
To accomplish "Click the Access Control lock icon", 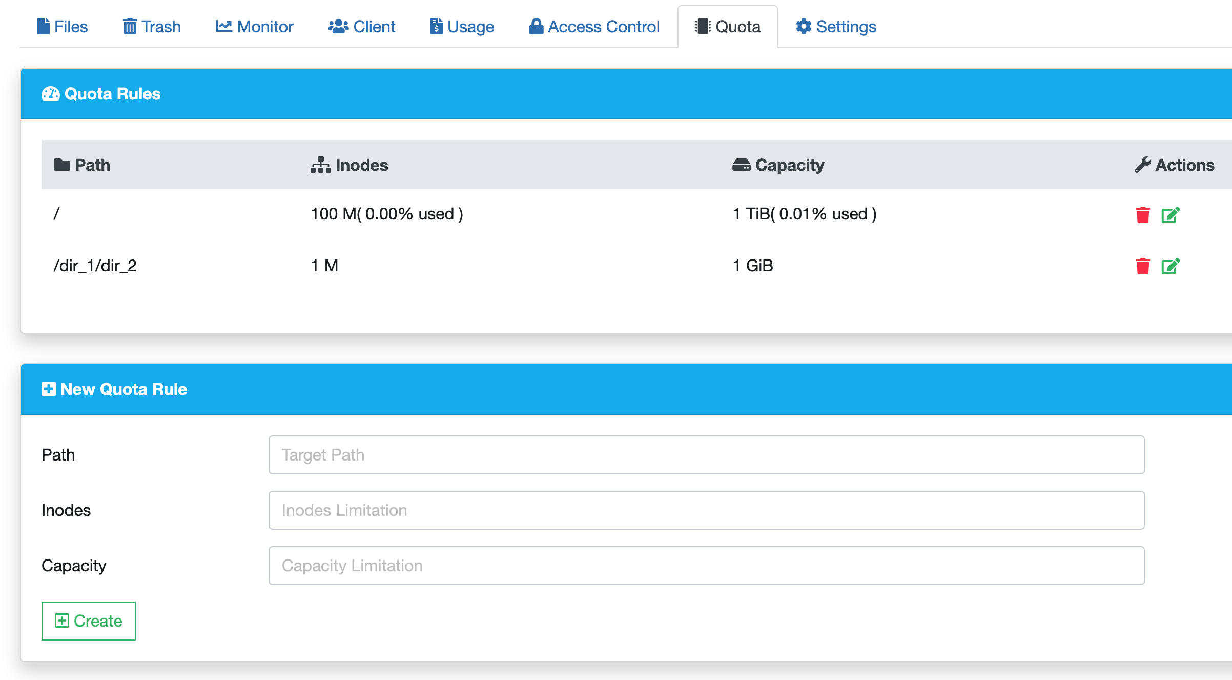I will point(536,27).
